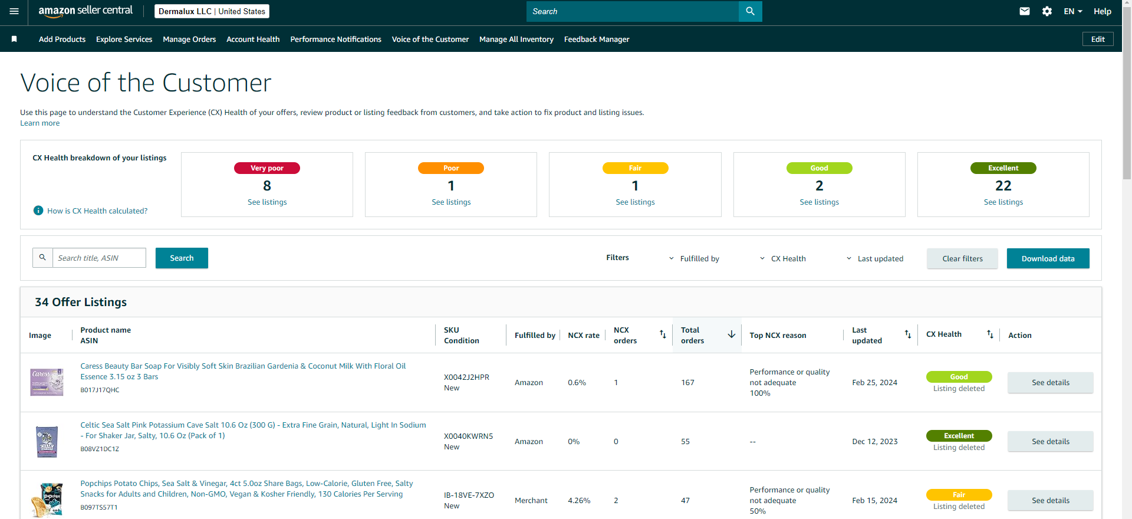The image size is (1132, 519).
Task: Click the 34 Offer Listings heading
Action: (x=81, y=302)
